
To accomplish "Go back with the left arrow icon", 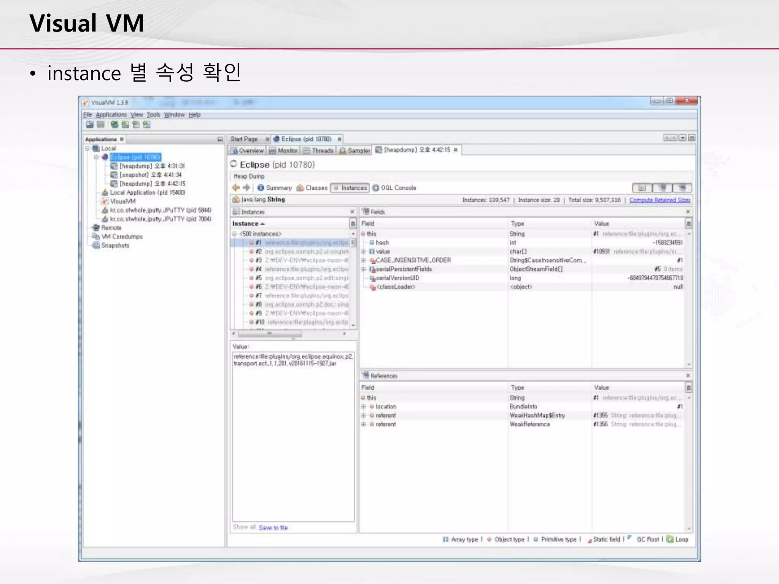I will point(236,188).
